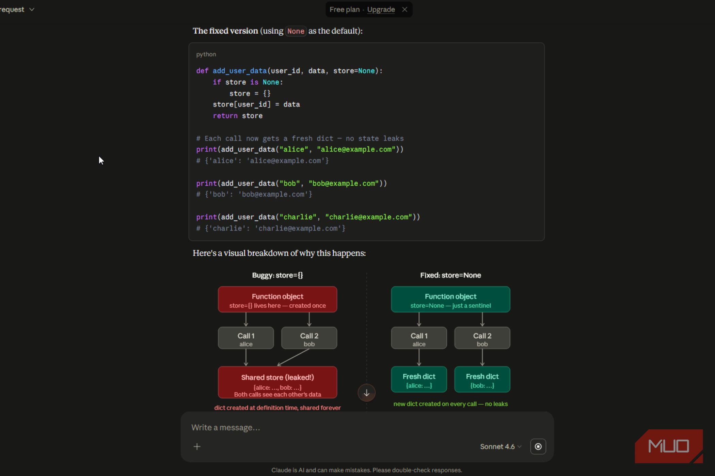The width and height of the screenshot is (715, 476).
Task: Click the red Function object diagram box
Action: [277, 299]
